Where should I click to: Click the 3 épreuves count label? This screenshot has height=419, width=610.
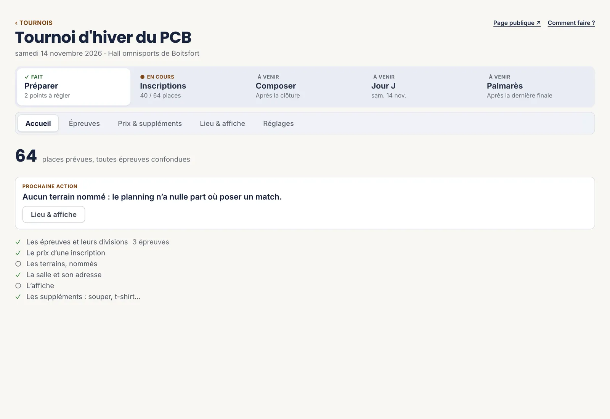click(151, 242)
